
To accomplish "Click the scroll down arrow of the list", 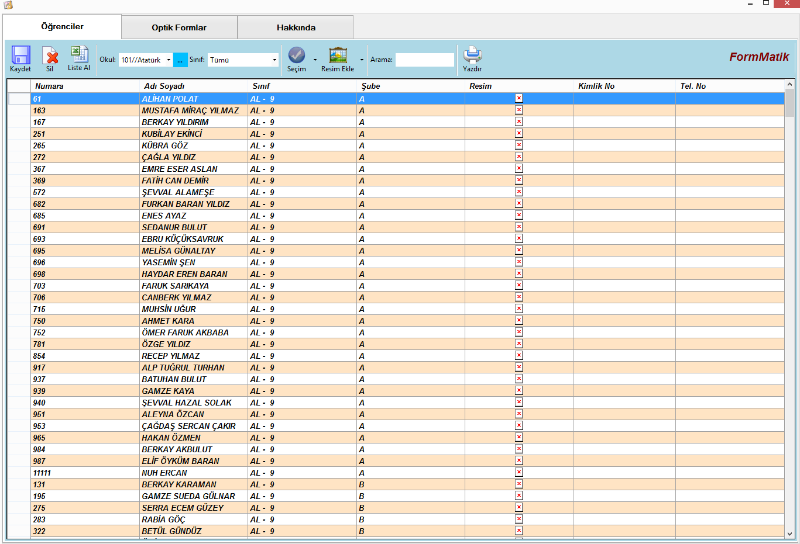I will pyautogui.click(x=789, y=533).
